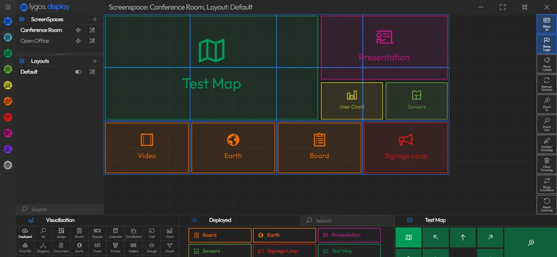Click the red signage module sidebar icon
This screenshot has height=257, width=557.
pos(8,117)
